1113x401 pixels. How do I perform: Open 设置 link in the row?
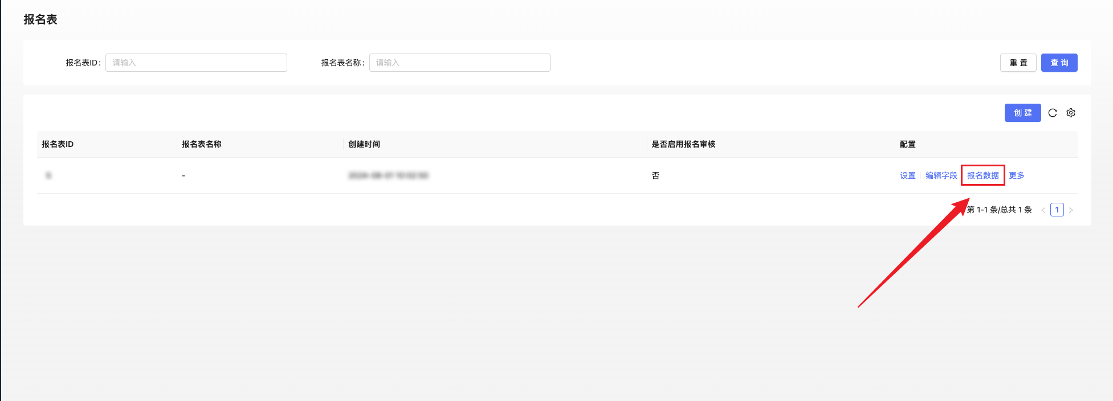click(907, 175)
